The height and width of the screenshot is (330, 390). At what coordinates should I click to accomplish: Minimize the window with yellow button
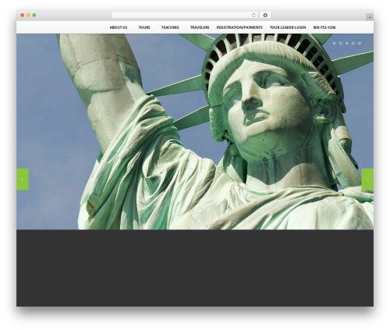tap(28, 15)
